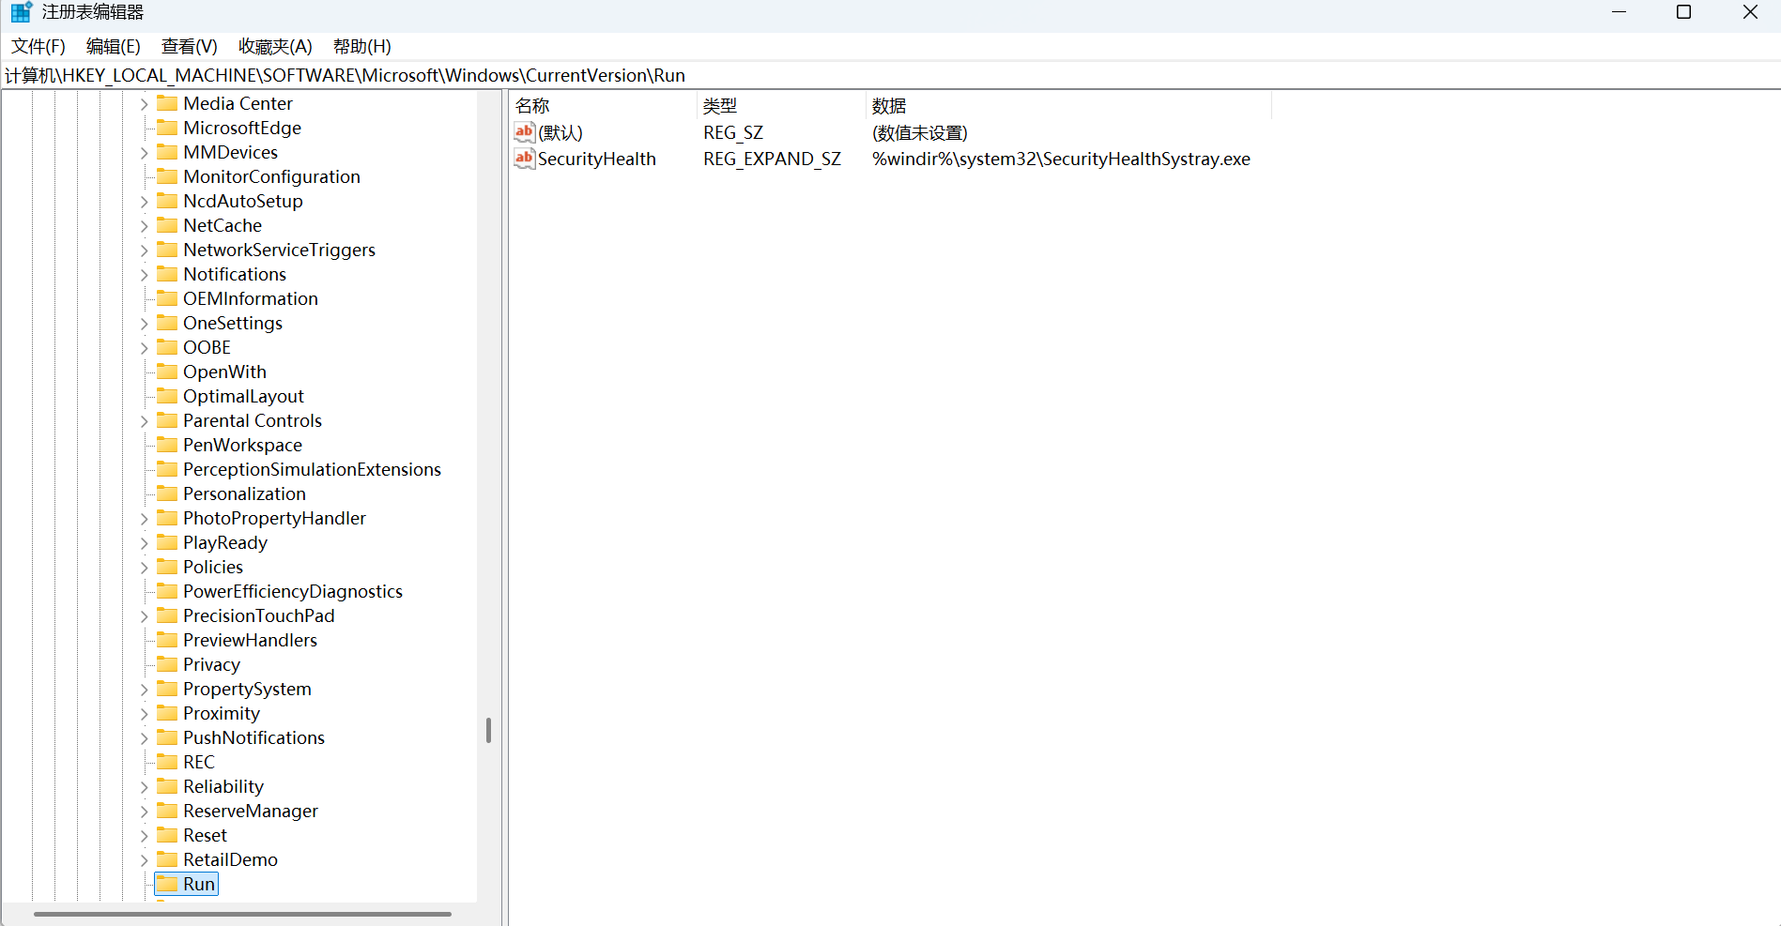
Task: Click the Registry Editor app icon in title bar
Action: point(21,12)
